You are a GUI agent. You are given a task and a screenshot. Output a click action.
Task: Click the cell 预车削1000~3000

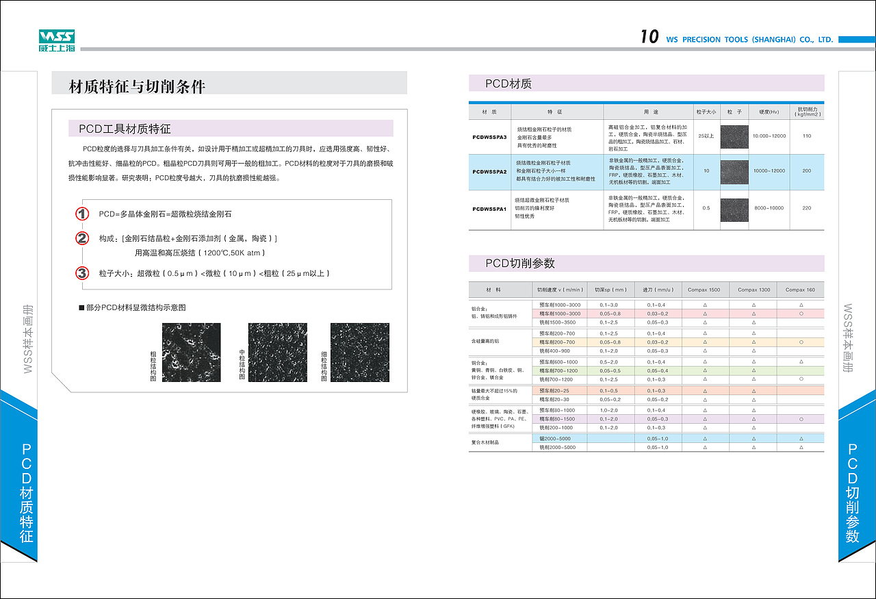(x=560, y=305)
